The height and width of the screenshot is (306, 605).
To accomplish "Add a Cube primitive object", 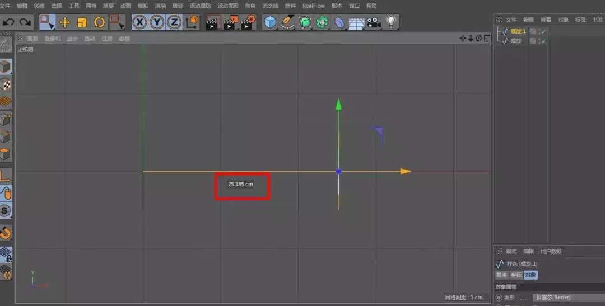I will [x=271, y=22].
